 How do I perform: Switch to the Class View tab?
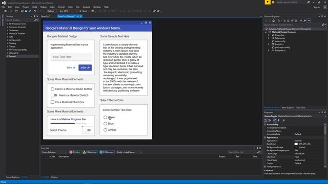(301, 108)
